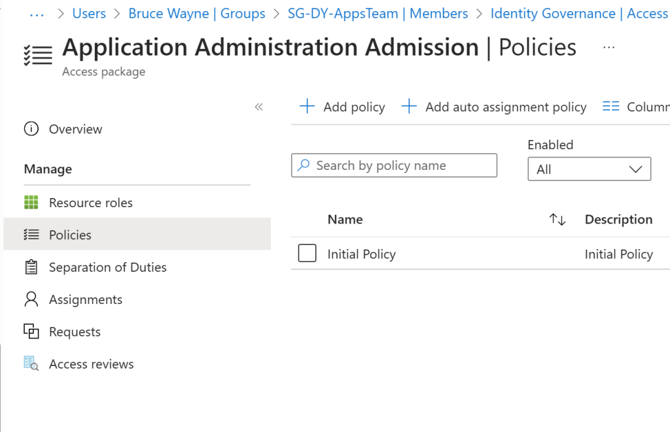
Task: Sort the list by Name column arrows
Action: click(557, 220)
